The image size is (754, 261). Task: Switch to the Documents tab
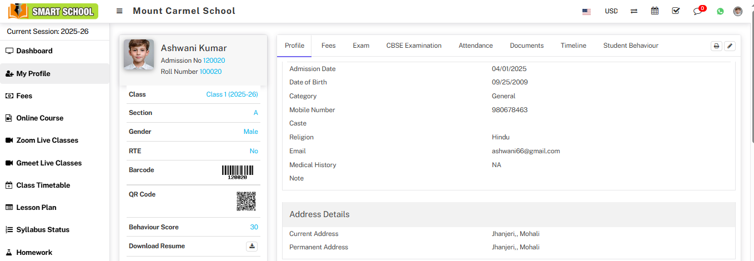[x=527, y=46]
